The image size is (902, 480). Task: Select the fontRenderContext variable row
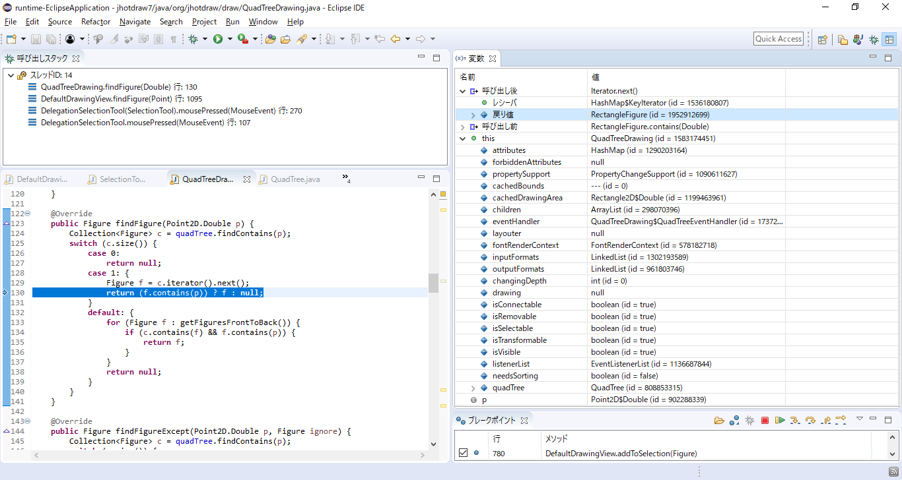coord(676,245)
